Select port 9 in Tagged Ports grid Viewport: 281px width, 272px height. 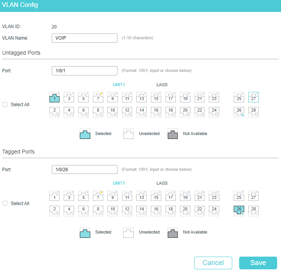pos(112,196)
